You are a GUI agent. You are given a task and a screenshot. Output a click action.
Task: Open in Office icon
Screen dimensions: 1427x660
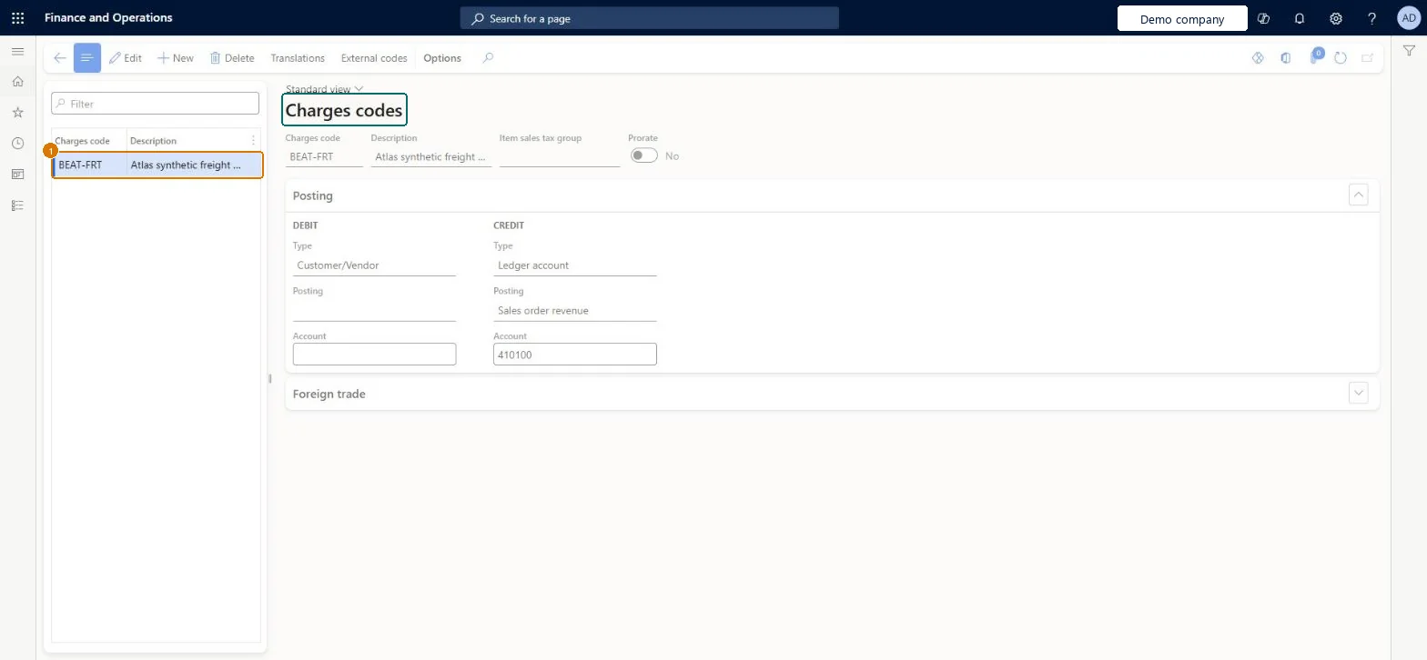click(1285, 58)
